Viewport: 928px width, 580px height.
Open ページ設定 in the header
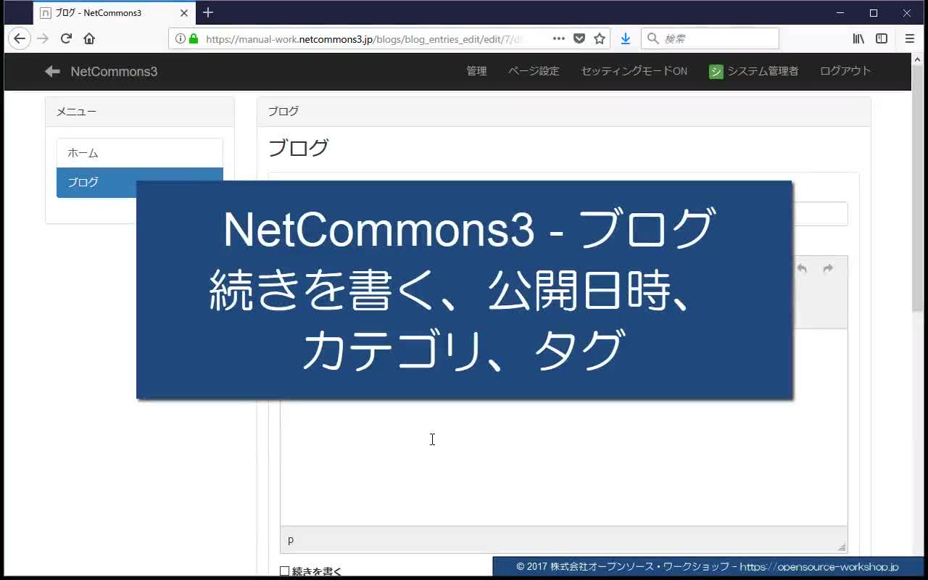coord(534,71)
